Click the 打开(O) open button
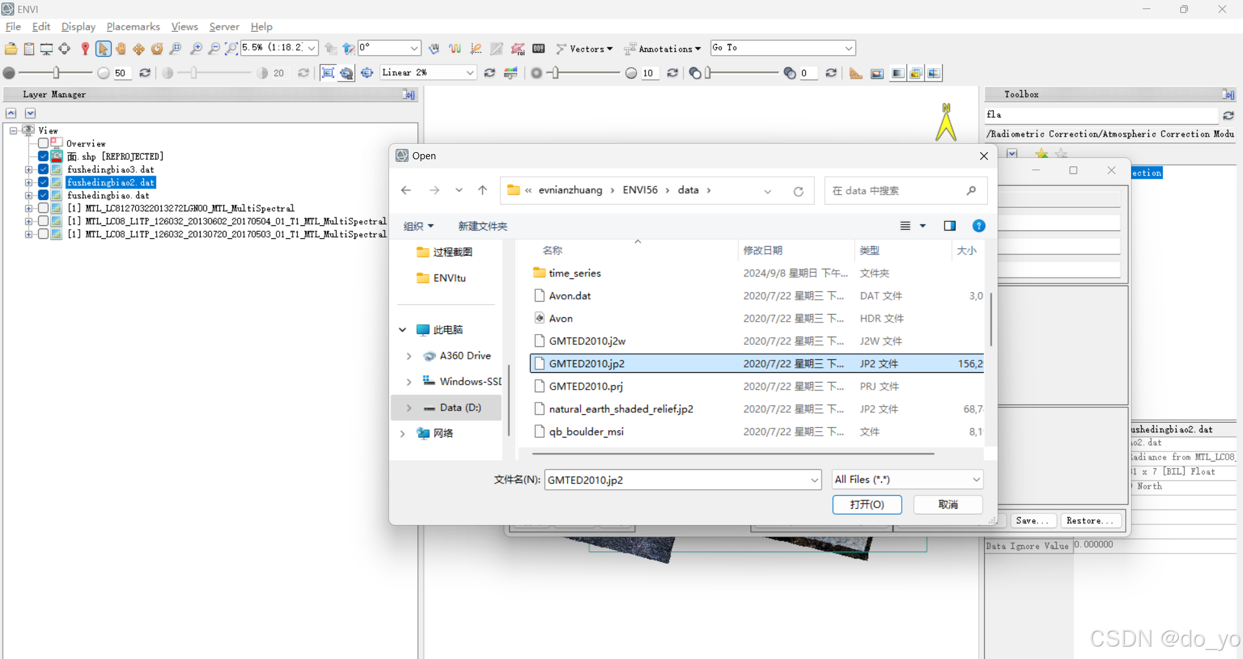 point(867,505)
